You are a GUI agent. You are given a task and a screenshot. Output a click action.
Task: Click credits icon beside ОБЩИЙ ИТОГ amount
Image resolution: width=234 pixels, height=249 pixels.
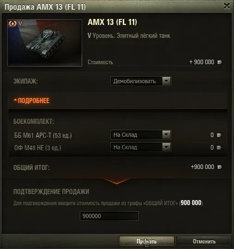click(220, 167)
